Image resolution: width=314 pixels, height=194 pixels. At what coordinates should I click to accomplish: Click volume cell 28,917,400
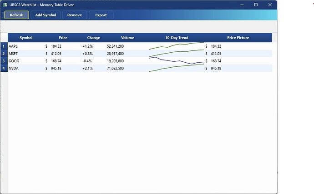point(127,54)
